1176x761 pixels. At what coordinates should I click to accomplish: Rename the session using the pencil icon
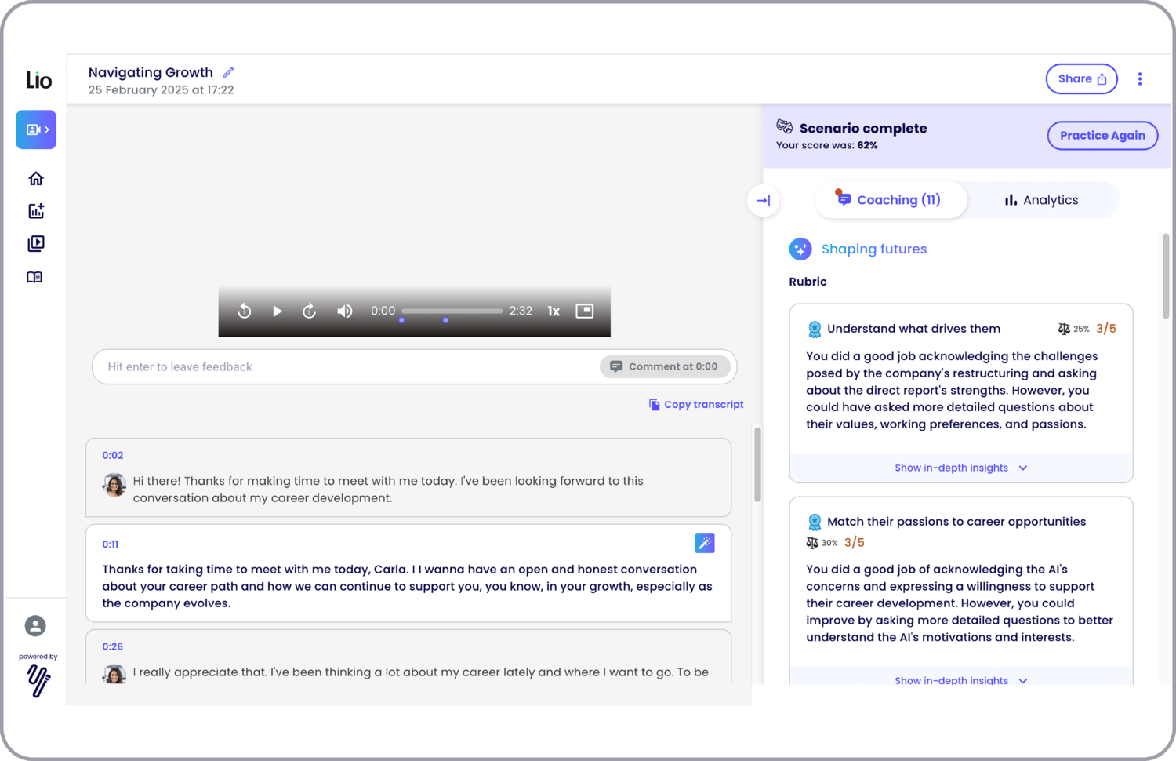tap(227, 71)
